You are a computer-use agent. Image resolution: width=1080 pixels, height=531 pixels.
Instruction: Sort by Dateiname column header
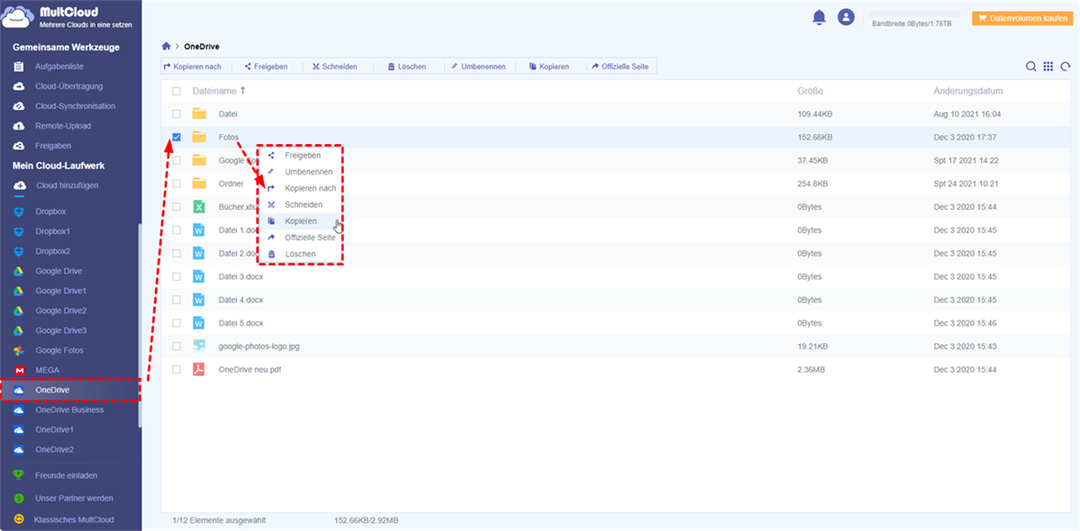(219, 91)
